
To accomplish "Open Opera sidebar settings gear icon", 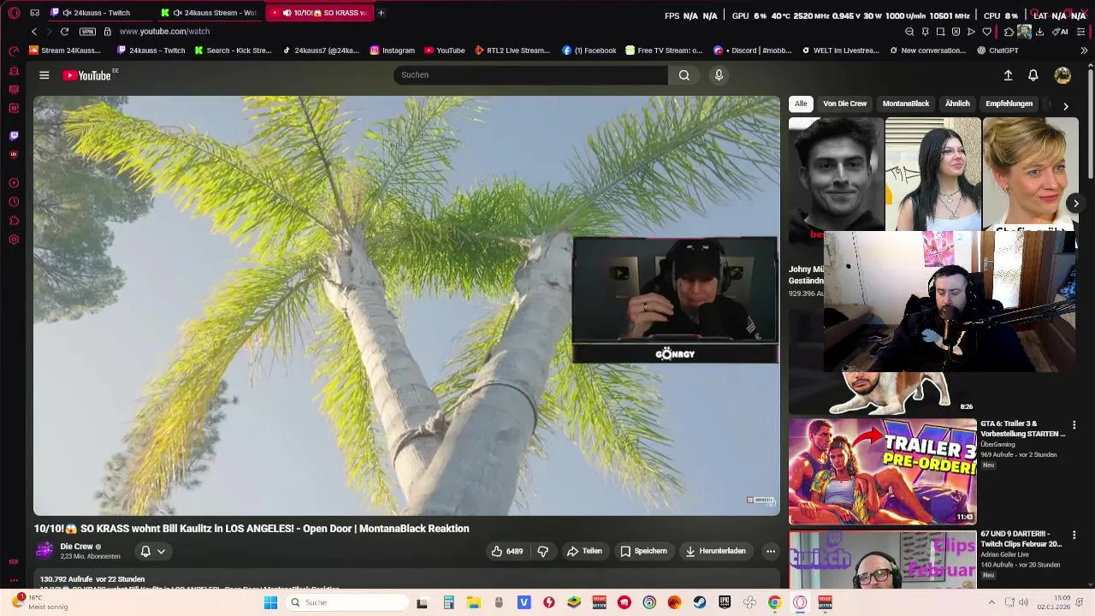I will click(x=14, y=240).
